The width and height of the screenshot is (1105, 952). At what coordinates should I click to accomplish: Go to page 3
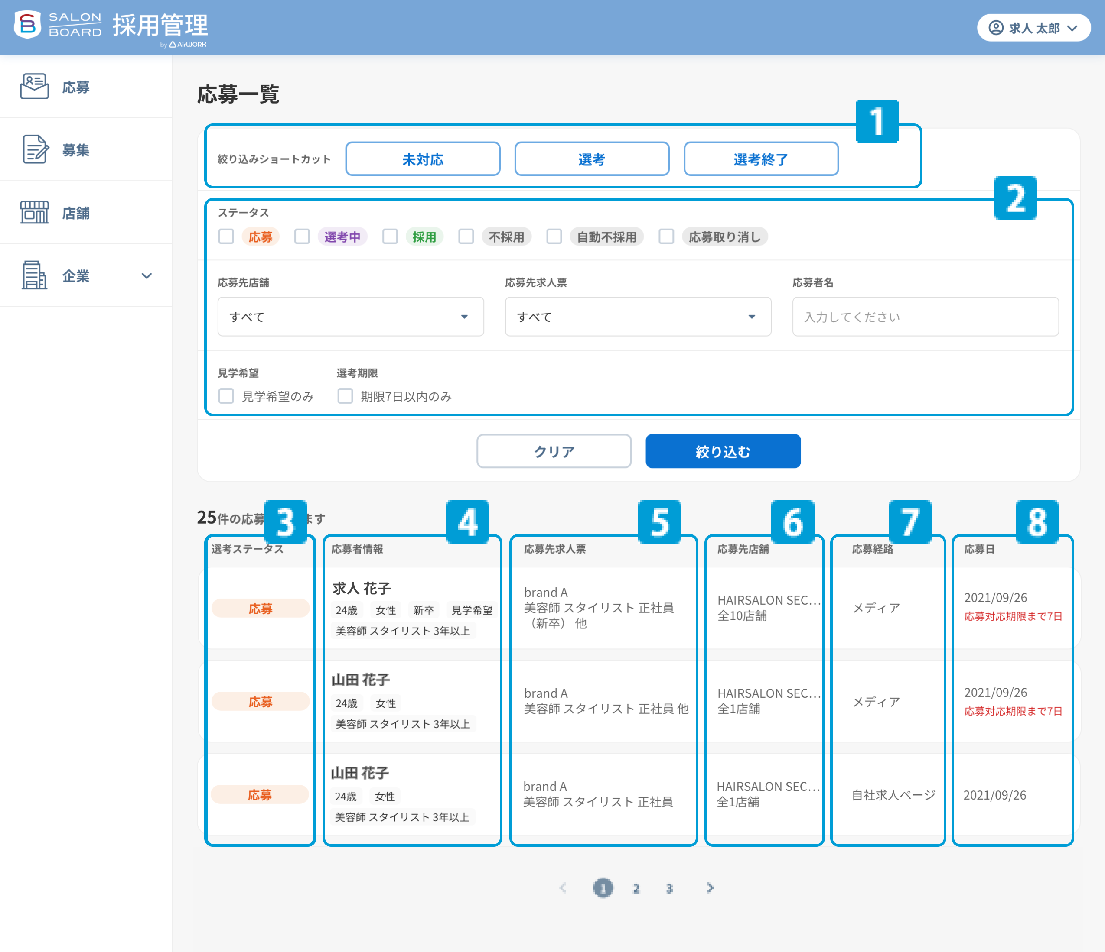pyautogui.click(x=669, y=888)
